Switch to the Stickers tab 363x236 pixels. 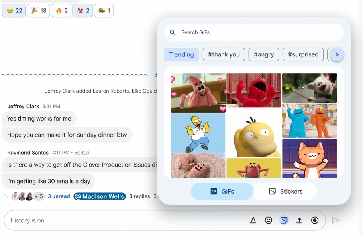[286, 191]
